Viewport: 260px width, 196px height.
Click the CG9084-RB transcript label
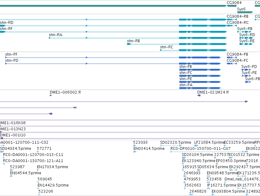(x=237, y=17)
